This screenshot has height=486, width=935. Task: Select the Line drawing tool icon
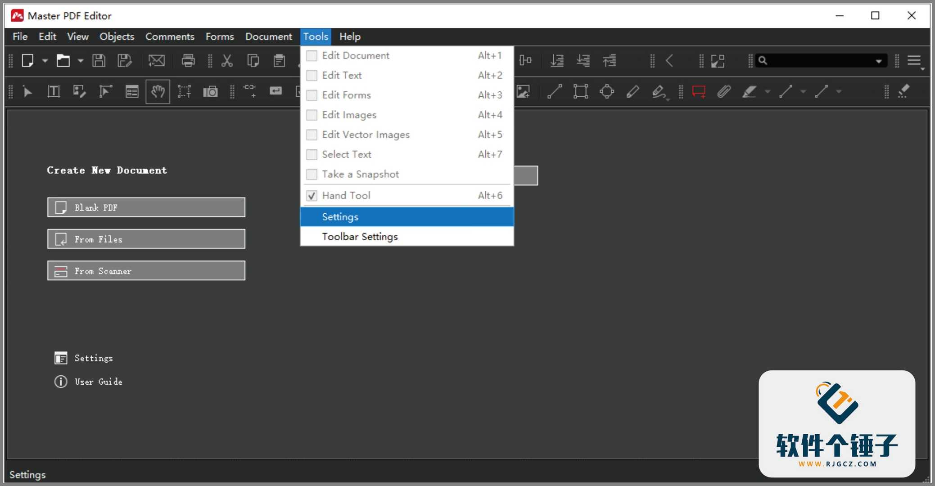[555, 92]
